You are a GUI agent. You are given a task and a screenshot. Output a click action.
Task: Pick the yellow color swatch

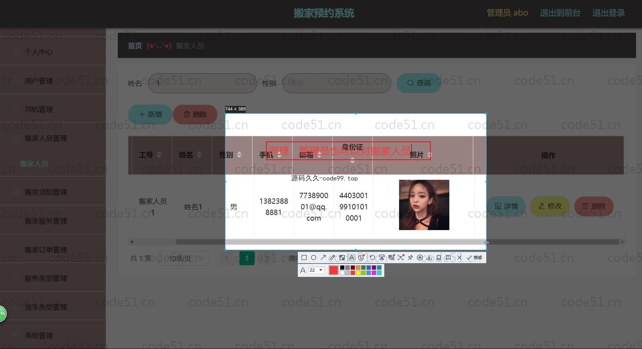click(x=358, y=273)
